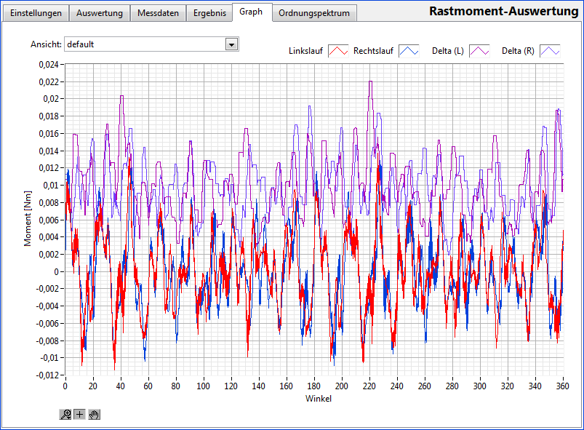Click the x-axis end value 360

click(562, 386)
